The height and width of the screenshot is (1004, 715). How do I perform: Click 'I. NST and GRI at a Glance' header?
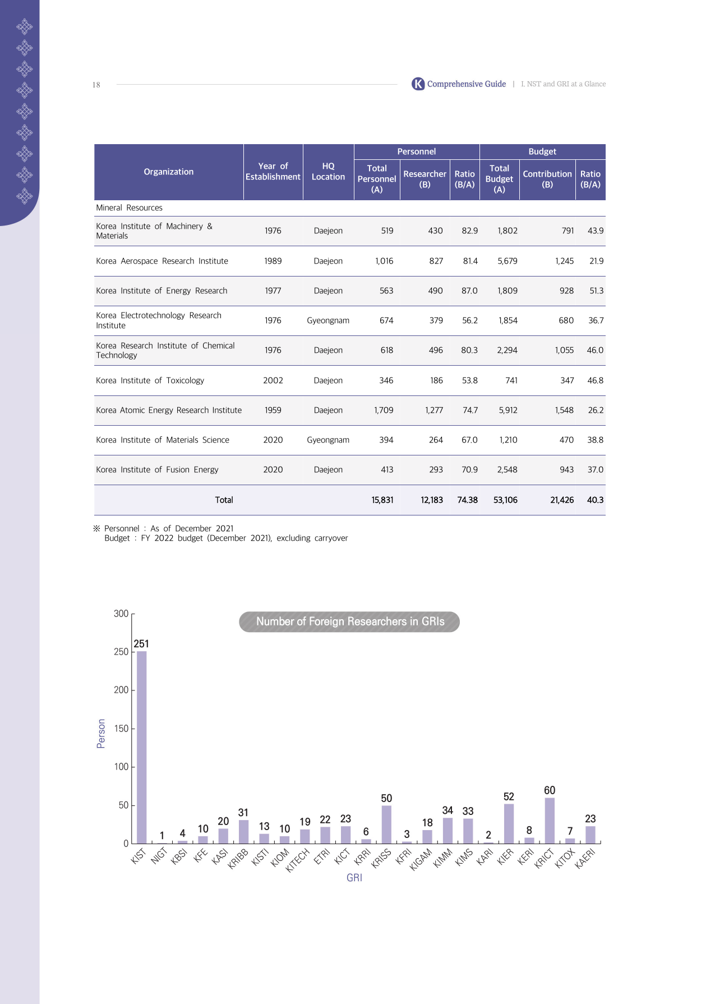point(563,84)
